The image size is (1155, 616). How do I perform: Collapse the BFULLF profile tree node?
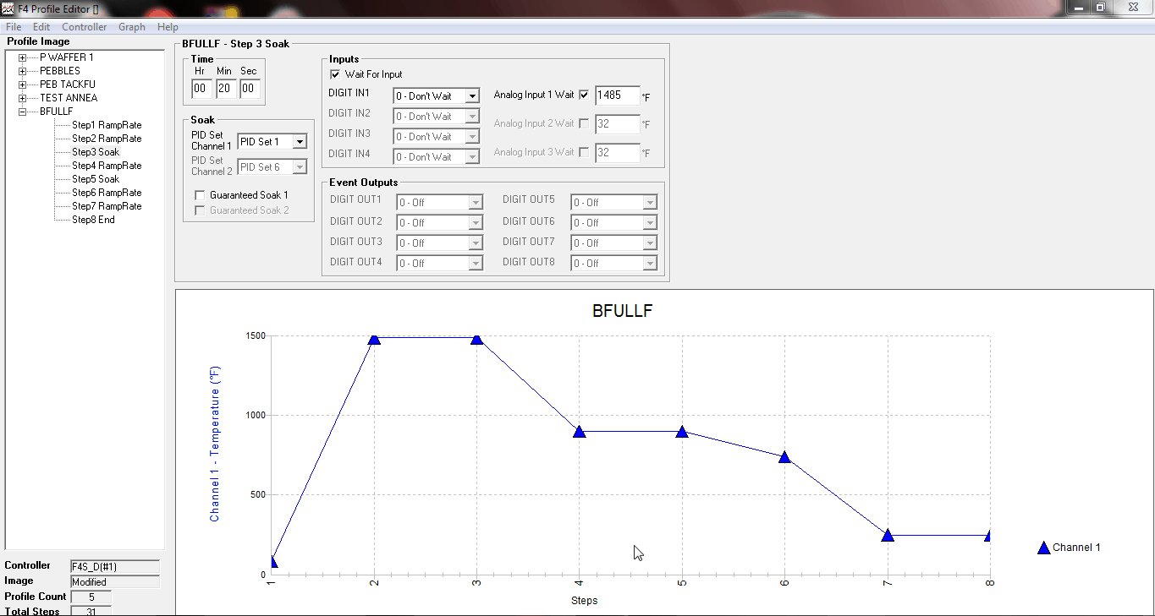(x=23, y=112)
